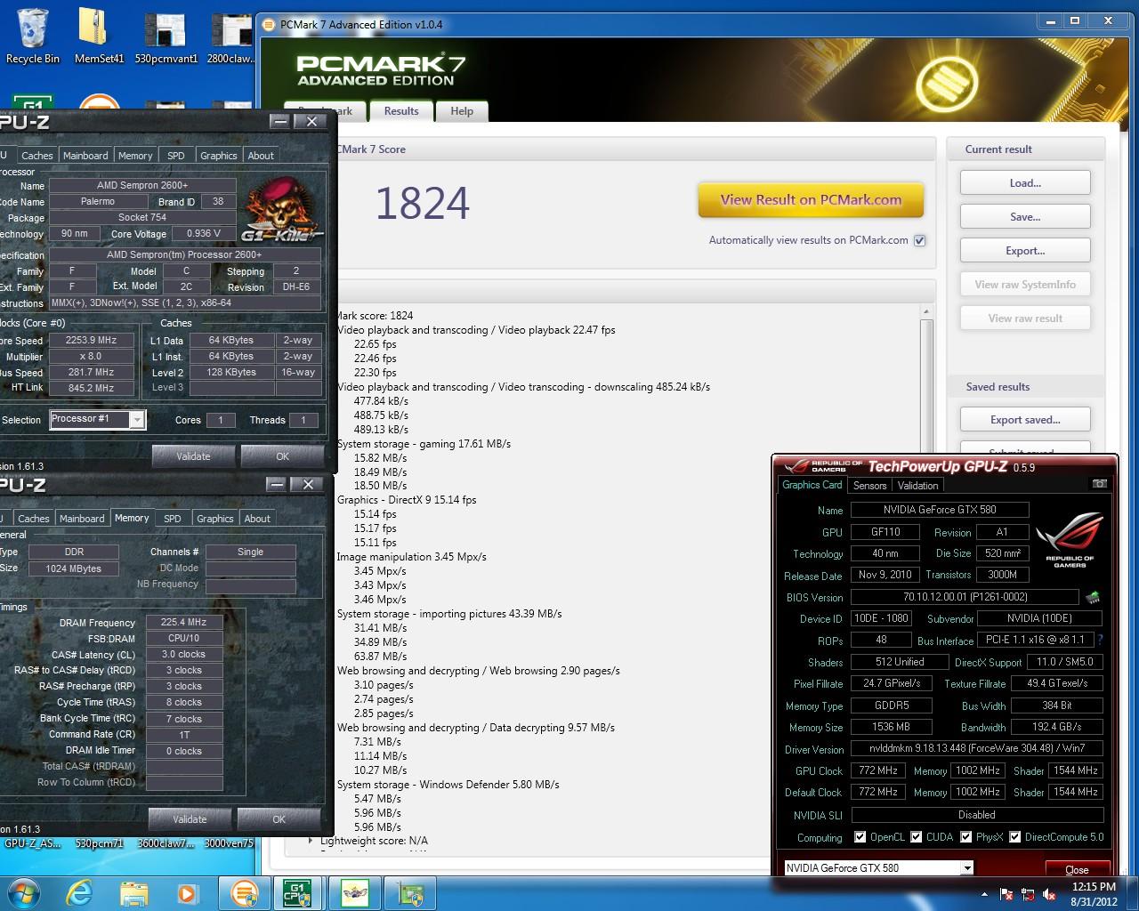This screenshot has width=1139, height=911.
Task: Open the Processor #1 selection dropdown
Action: (x=137, y=419)
